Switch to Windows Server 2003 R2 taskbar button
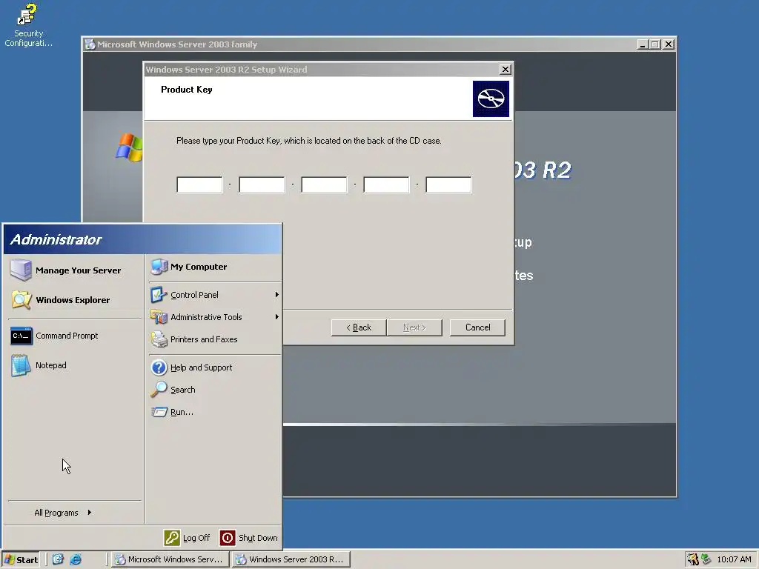Image resolution: width=759 pixels, height=569 pixels. pyautogui.click(x=291, y=559)
